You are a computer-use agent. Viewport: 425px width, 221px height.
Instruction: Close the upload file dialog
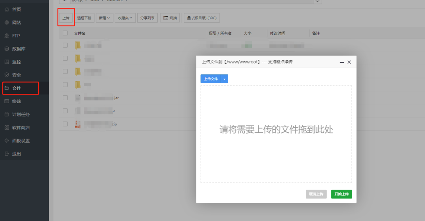point(349,62)
